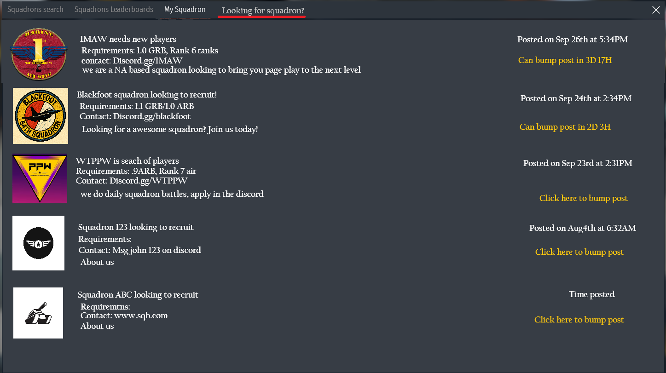666x373 pixels.
Task: Open the Squadrons Leaderboards tab
Action: point(114,9)
